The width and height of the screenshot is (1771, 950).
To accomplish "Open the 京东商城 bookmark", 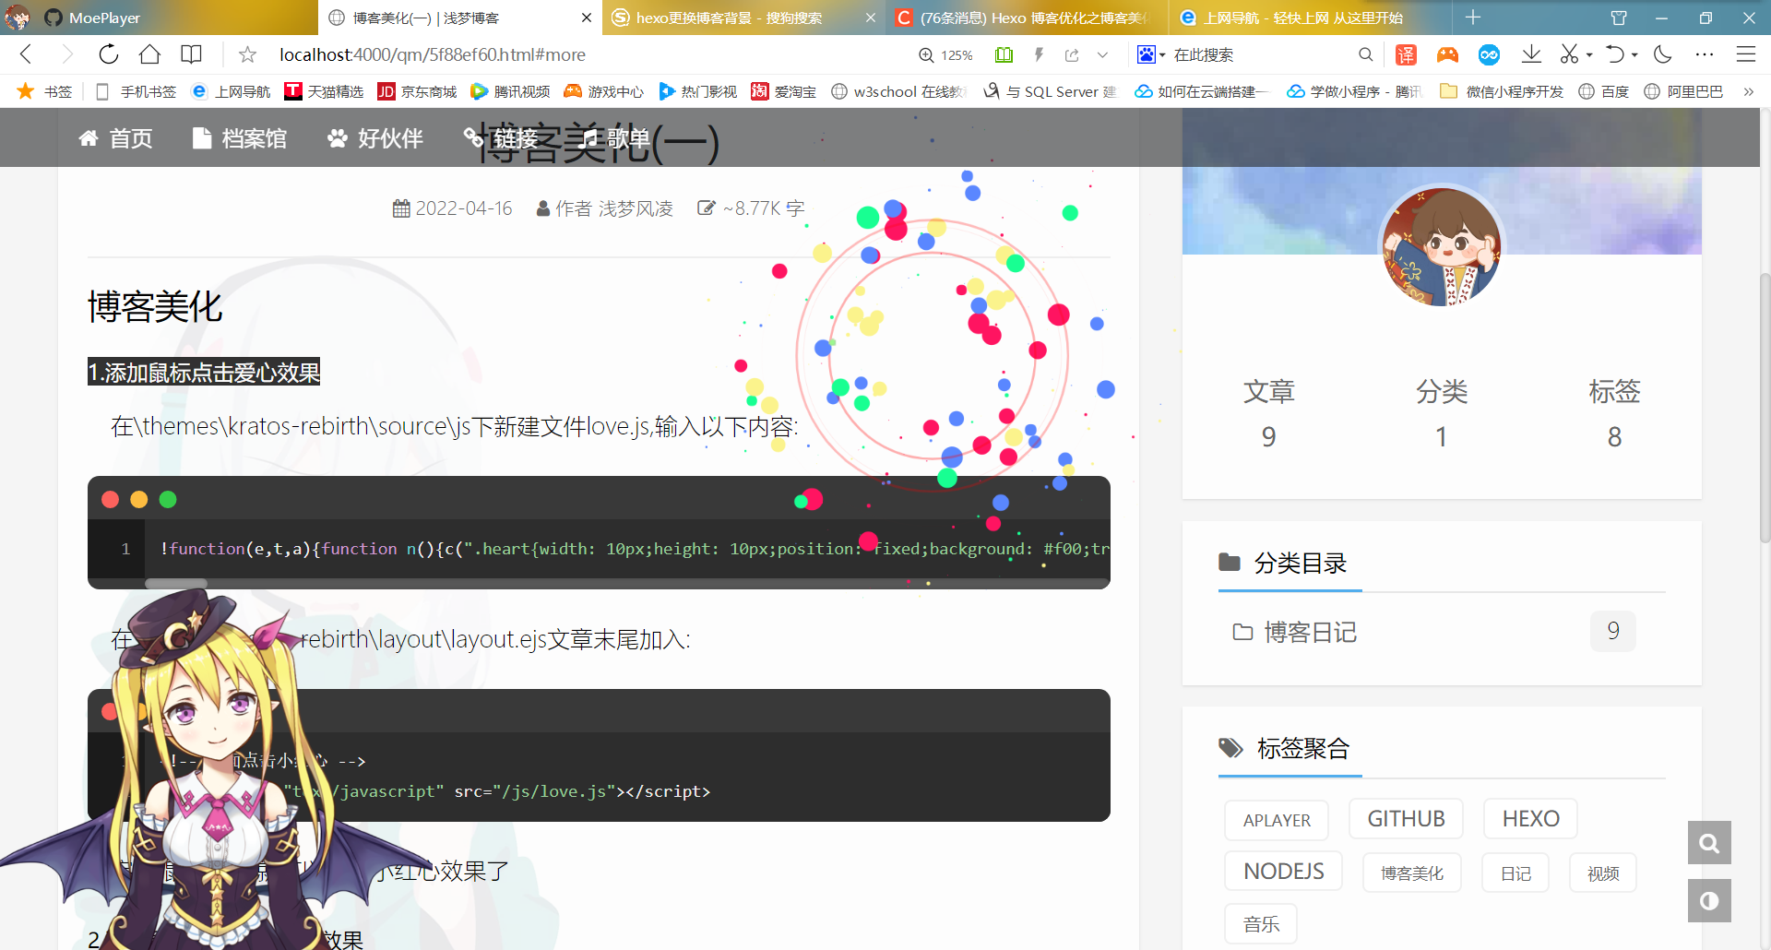I will pos(418,91).
